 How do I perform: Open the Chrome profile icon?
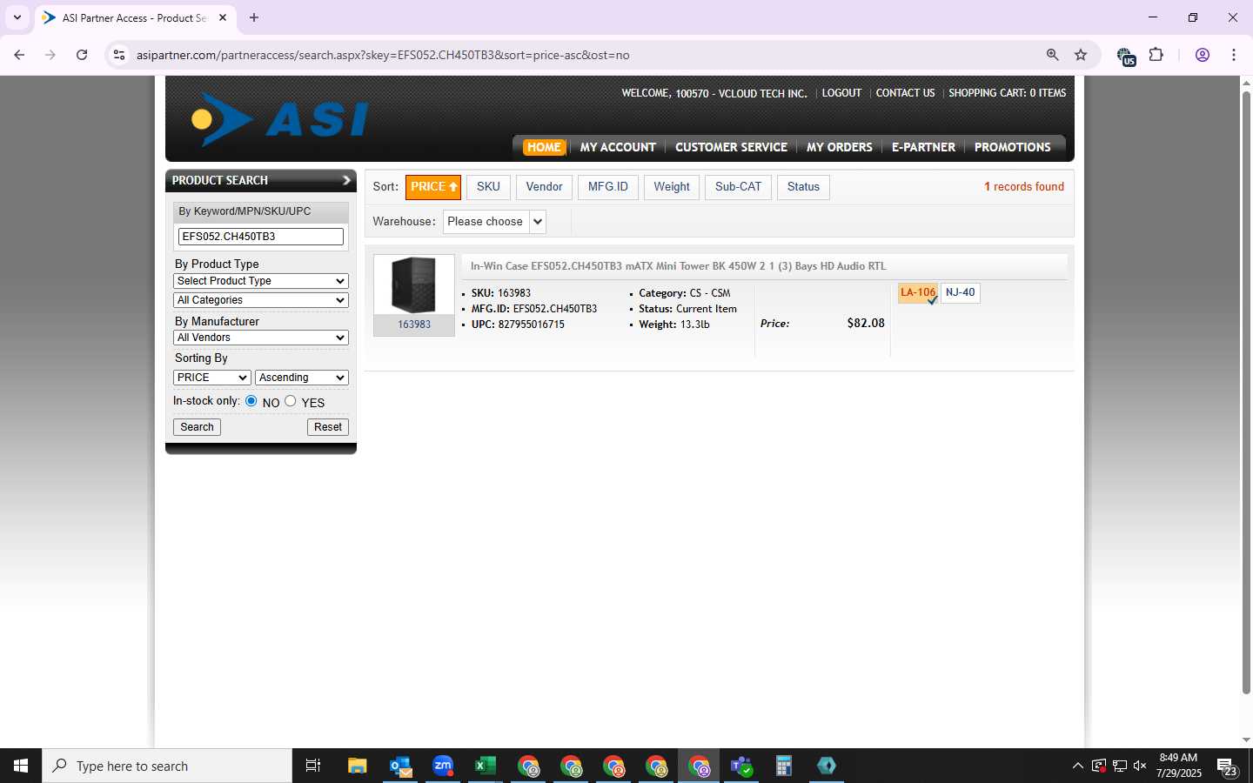[x=1203, y=55]
